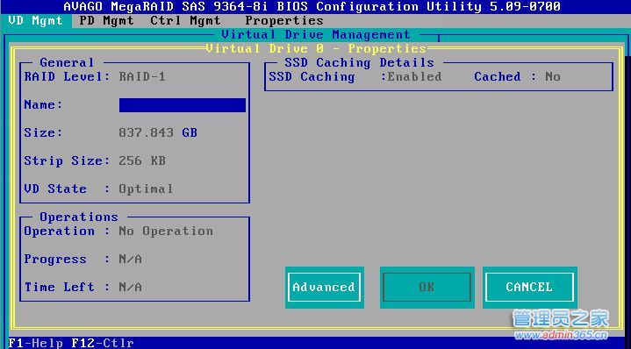Viewport: 631px width, 349px height.
Task: Click the F12-Ctlr hint in status bar
Action: click(x=103, y=343)
